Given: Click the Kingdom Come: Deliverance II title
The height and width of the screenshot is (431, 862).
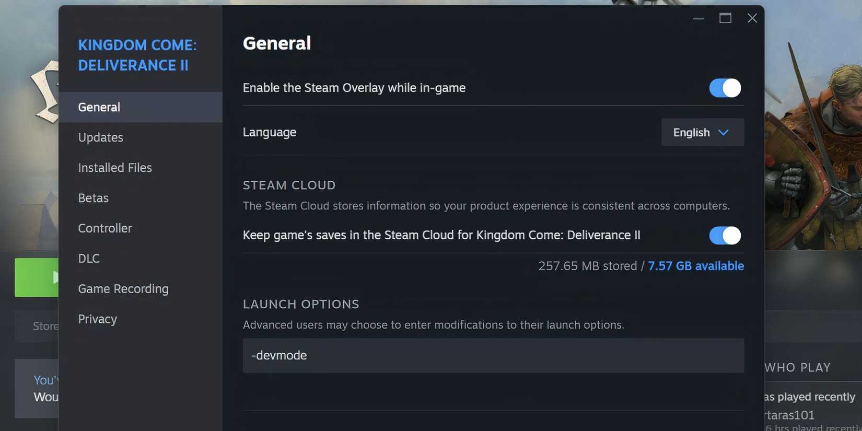Looking at the screenshot, I should (137, 55).
